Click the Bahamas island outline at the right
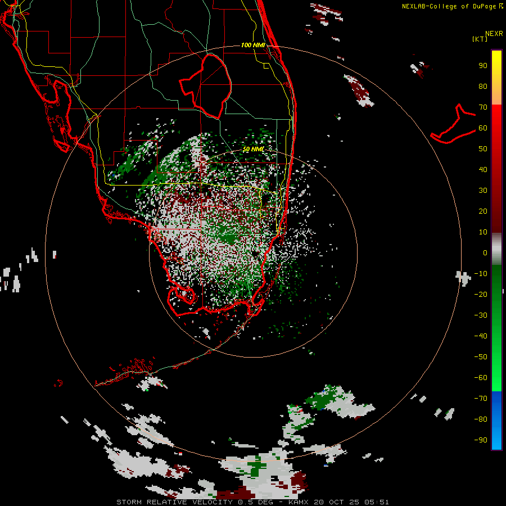The height and width of the screenshot is (506, 506). (x=453, y=124)
